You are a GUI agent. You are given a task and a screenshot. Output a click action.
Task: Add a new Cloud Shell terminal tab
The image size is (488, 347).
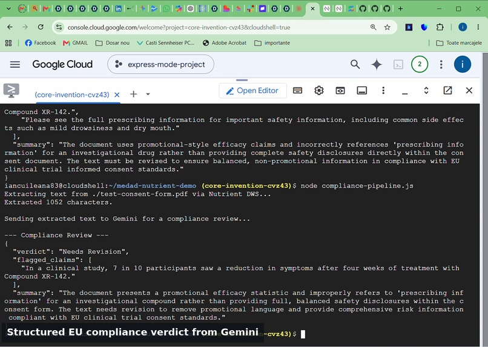(134, 94)
